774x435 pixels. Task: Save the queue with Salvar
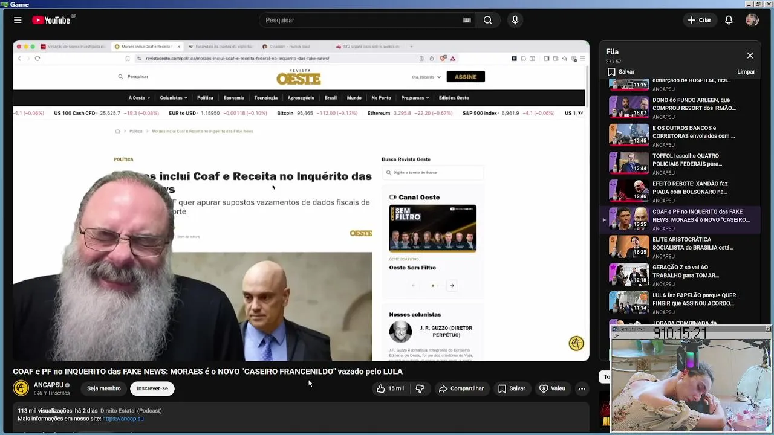621,71
